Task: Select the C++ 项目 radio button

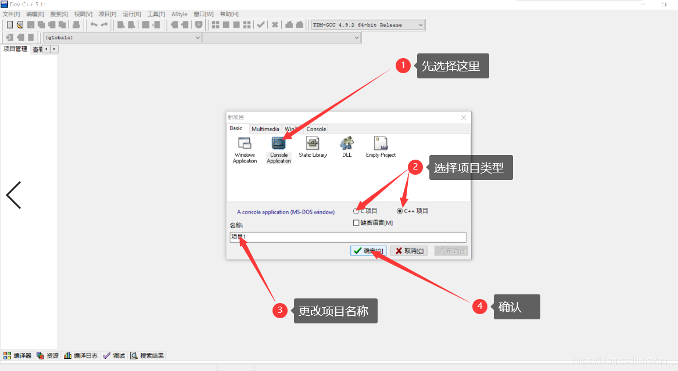Action: [x=400, y=211]
